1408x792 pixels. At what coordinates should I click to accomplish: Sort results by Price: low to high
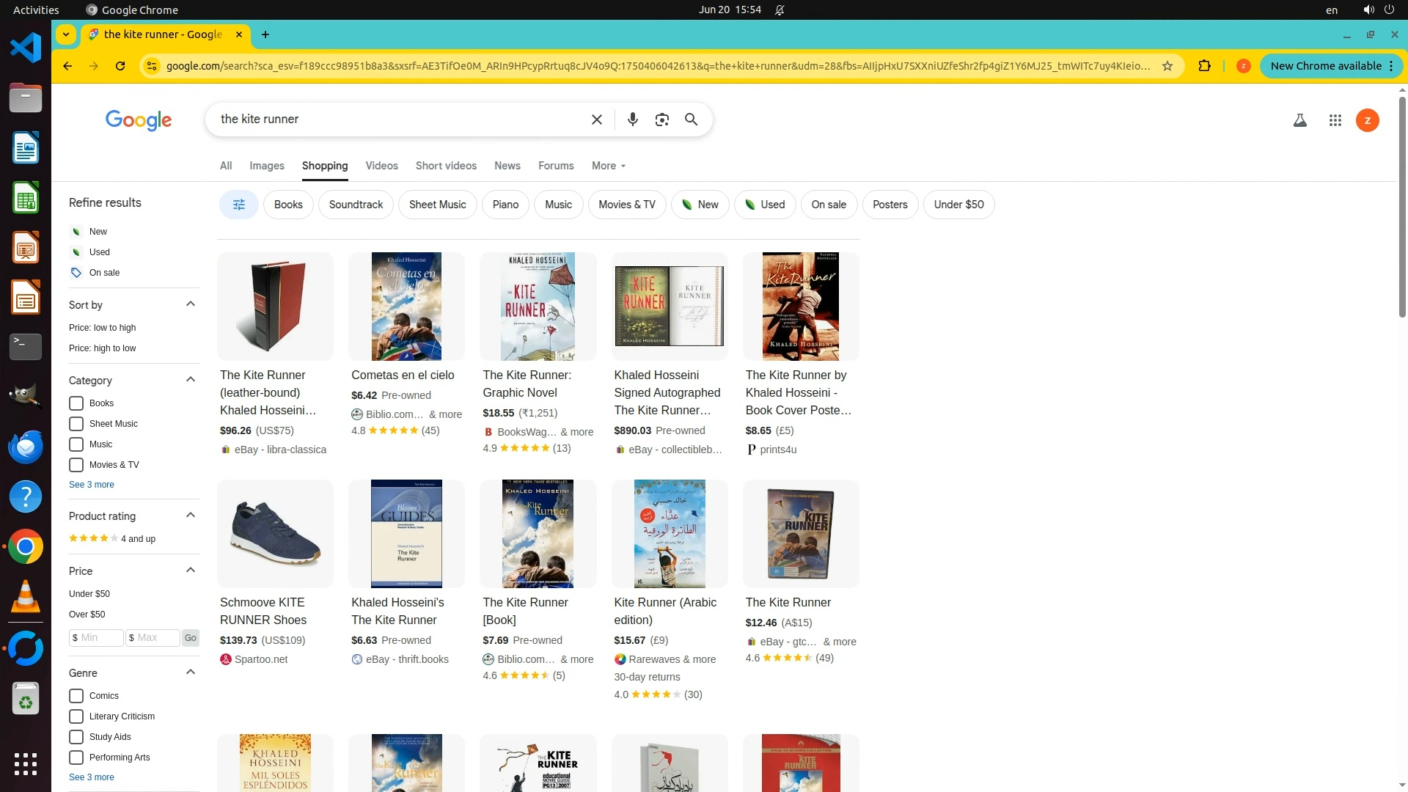[x=102, y=328]
